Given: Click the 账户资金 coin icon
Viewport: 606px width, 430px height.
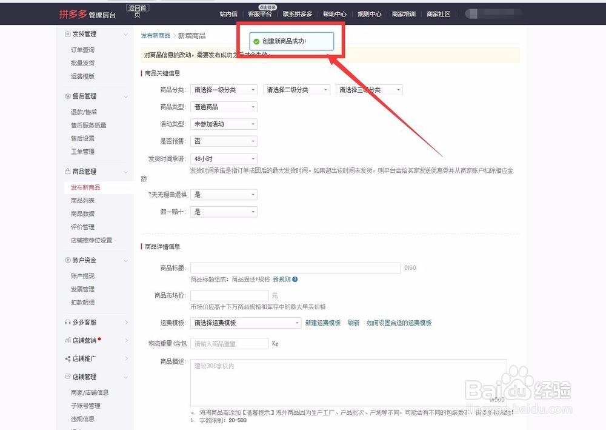Looking at the screenshot, I should (68, 260).
